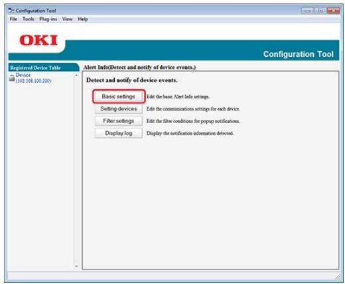Image resolution: width=345 pixels, height=284 pixels.
Task: Close the Configuration Tool window
Action: [x=333, y=11]
